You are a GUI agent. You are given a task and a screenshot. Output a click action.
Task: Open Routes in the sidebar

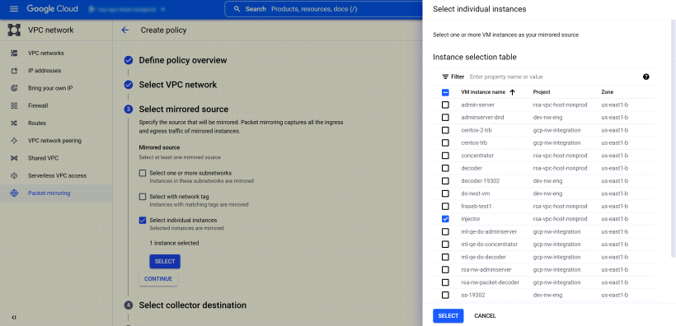[36, 123]
